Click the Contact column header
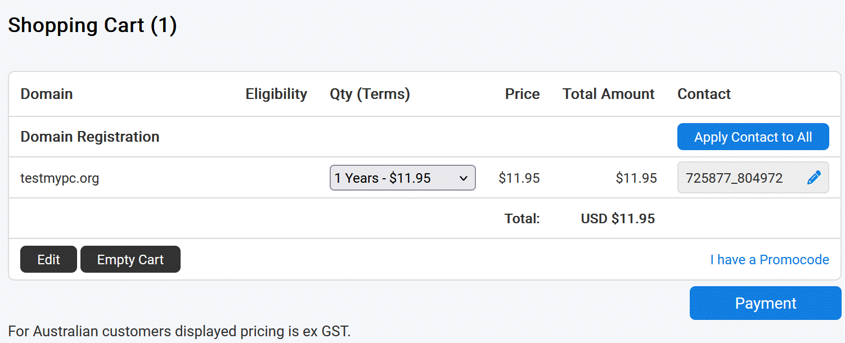845x343 pixels. (704, 94)
